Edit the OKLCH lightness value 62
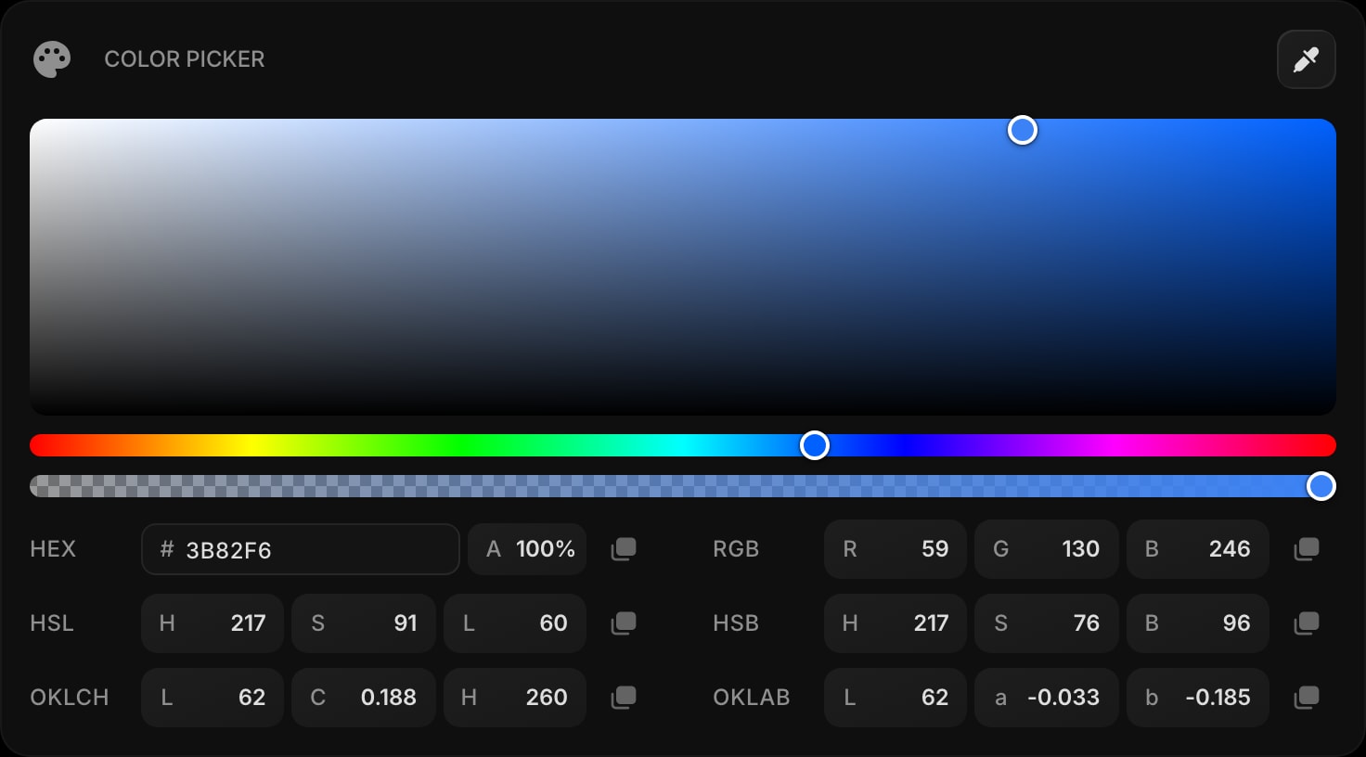 click(213, 698)
